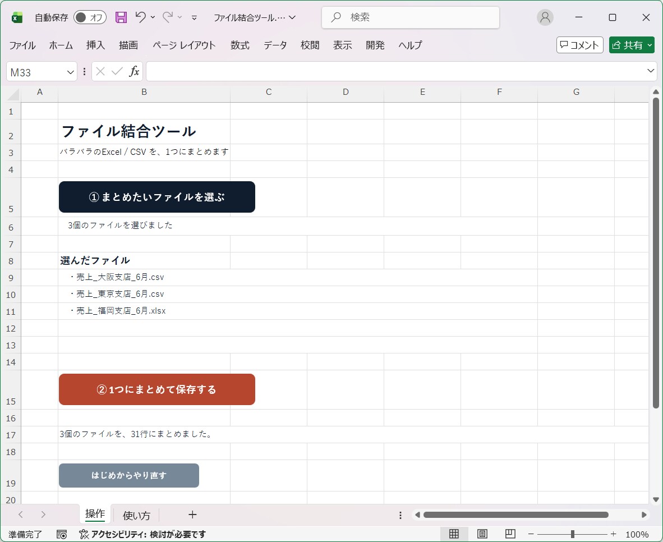Switch to the 操作 sheet tab
The image size is (663, 542).
pos(95,514)
